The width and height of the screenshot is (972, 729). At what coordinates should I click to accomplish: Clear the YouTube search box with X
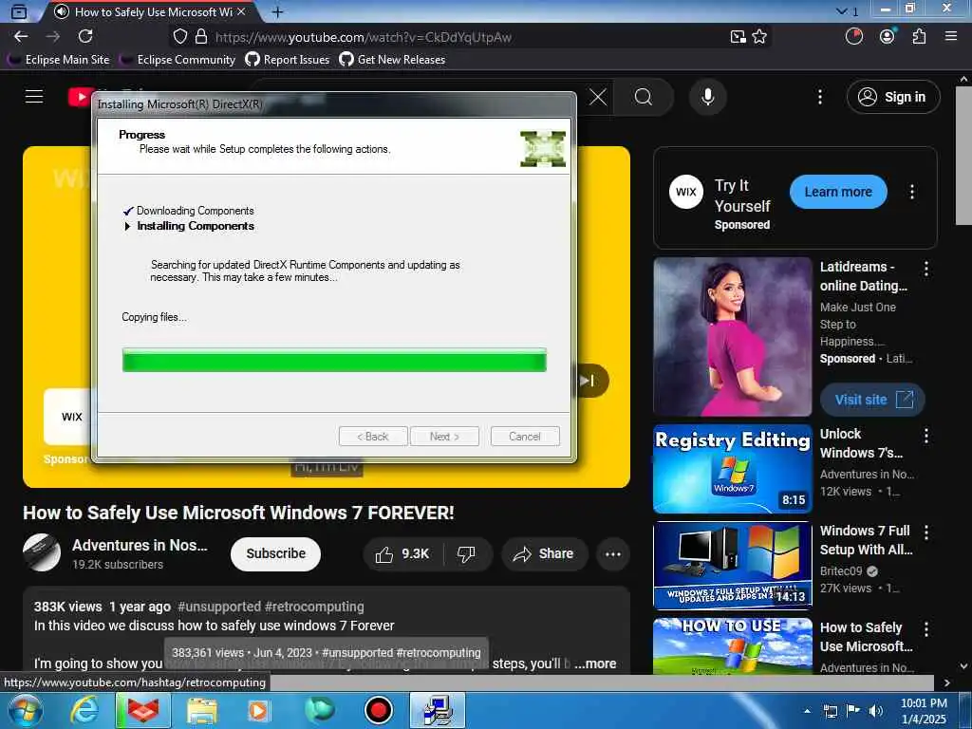[x=598, y=97]
